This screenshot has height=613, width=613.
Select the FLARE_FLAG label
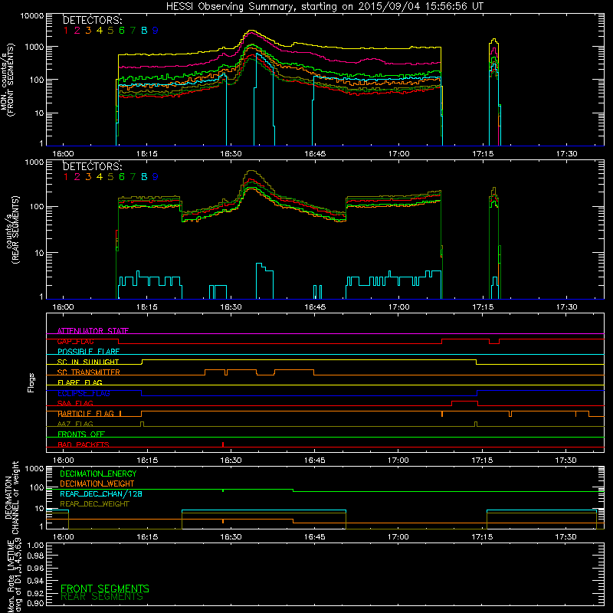point(80,382)
